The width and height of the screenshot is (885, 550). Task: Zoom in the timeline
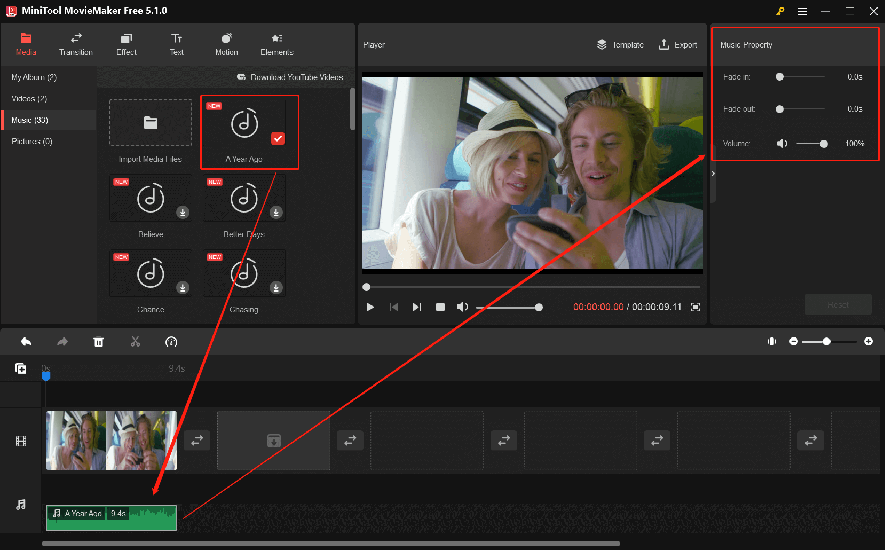click(x=868, y=341)
